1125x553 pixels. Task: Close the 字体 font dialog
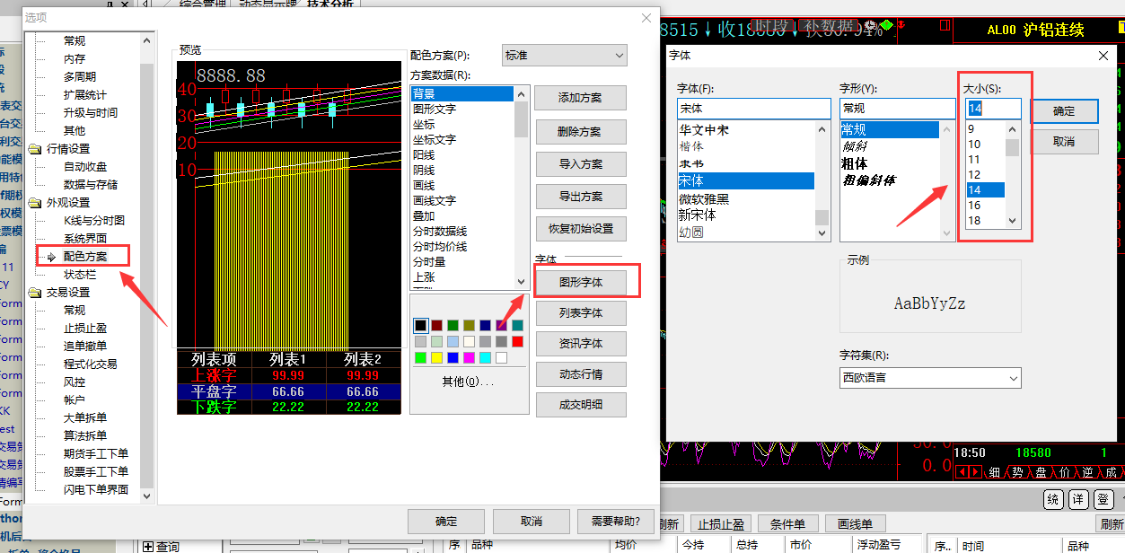pos(1103,56)
